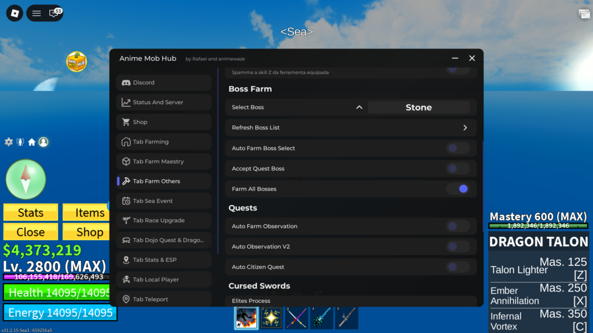Click Refresh Boss List arrow

[x=465, y=128]
